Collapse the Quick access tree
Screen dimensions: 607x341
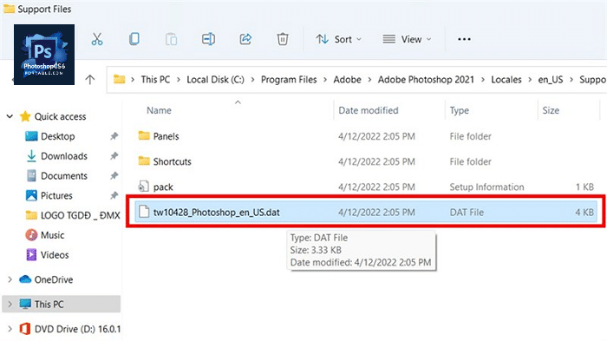pyautogui.click(x=10, y=116)
